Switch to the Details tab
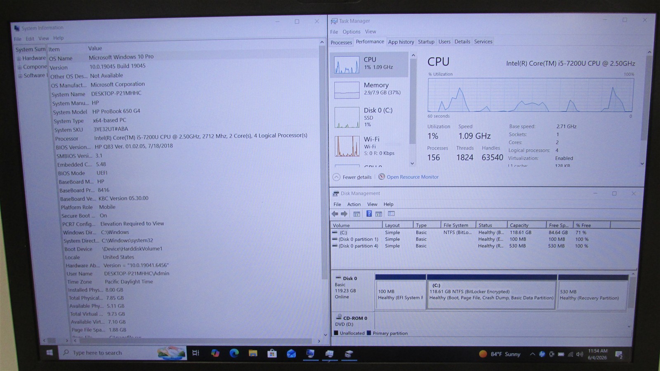 click(462, 42)
